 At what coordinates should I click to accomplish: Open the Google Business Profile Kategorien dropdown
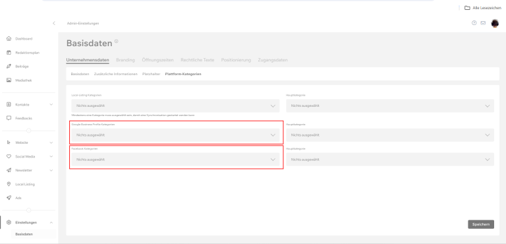[175, 135]
